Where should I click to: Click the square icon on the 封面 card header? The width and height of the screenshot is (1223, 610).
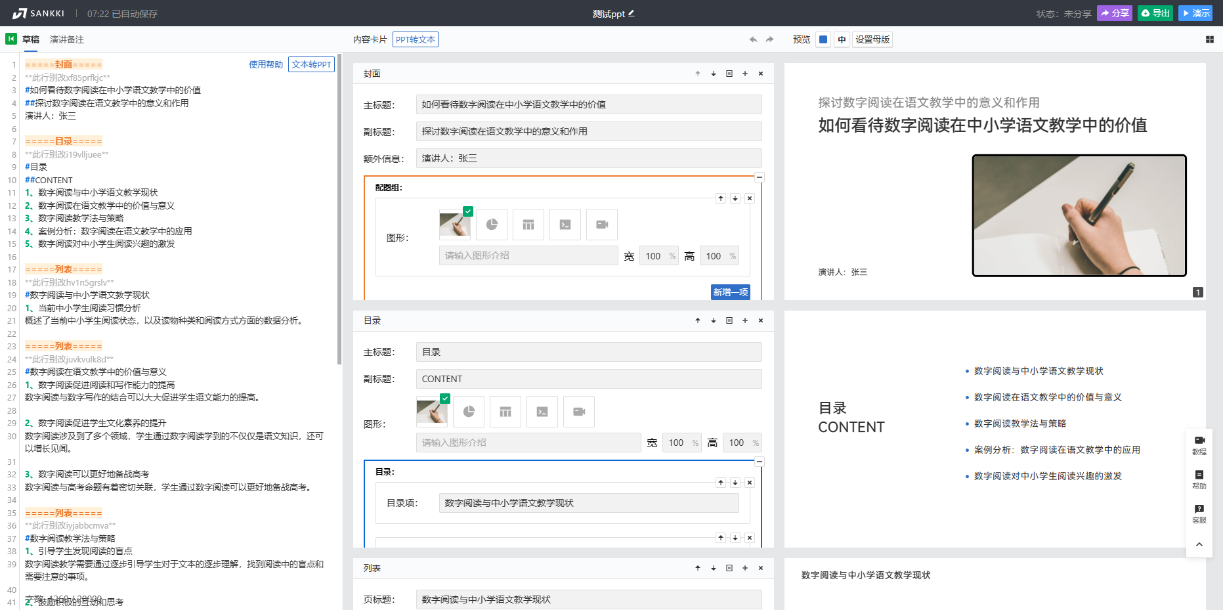(x=729, y=74)
